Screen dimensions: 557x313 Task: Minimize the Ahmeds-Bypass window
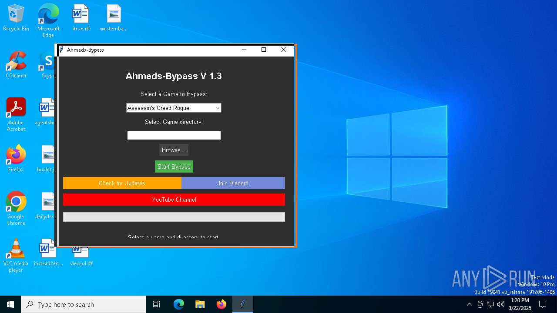coord(244,50)
